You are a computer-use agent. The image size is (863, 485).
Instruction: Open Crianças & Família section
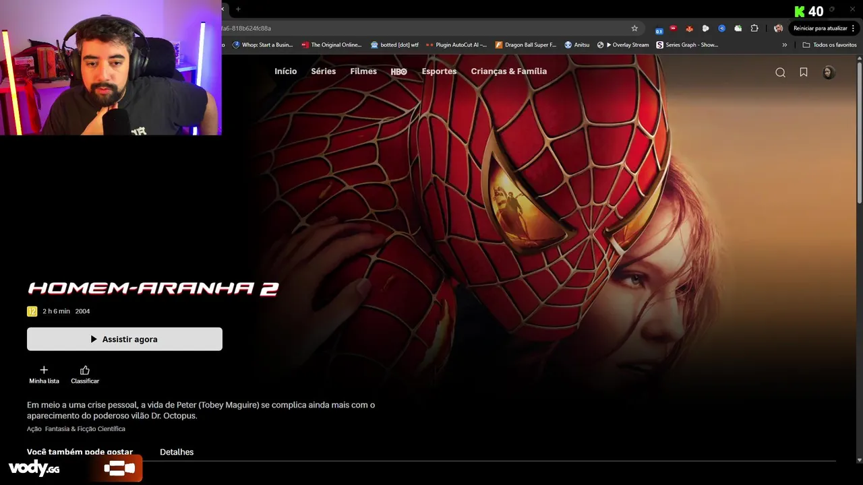[509, 71]
